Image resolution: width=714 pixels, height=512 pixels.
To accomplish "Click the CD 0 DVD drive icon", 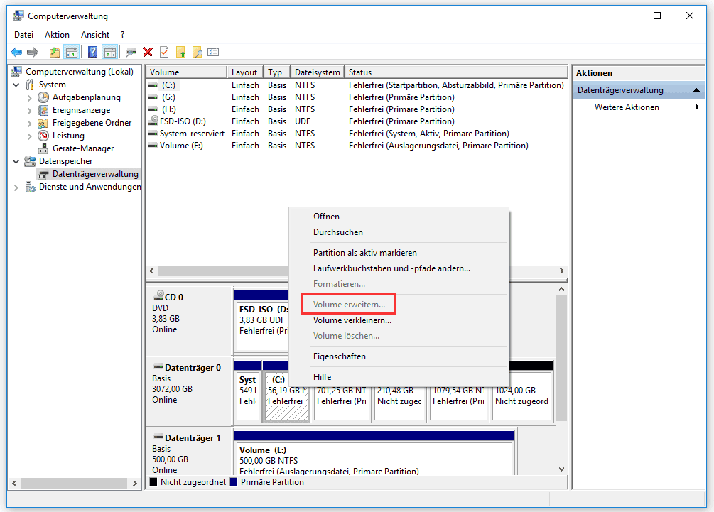I will click(159, 296).
